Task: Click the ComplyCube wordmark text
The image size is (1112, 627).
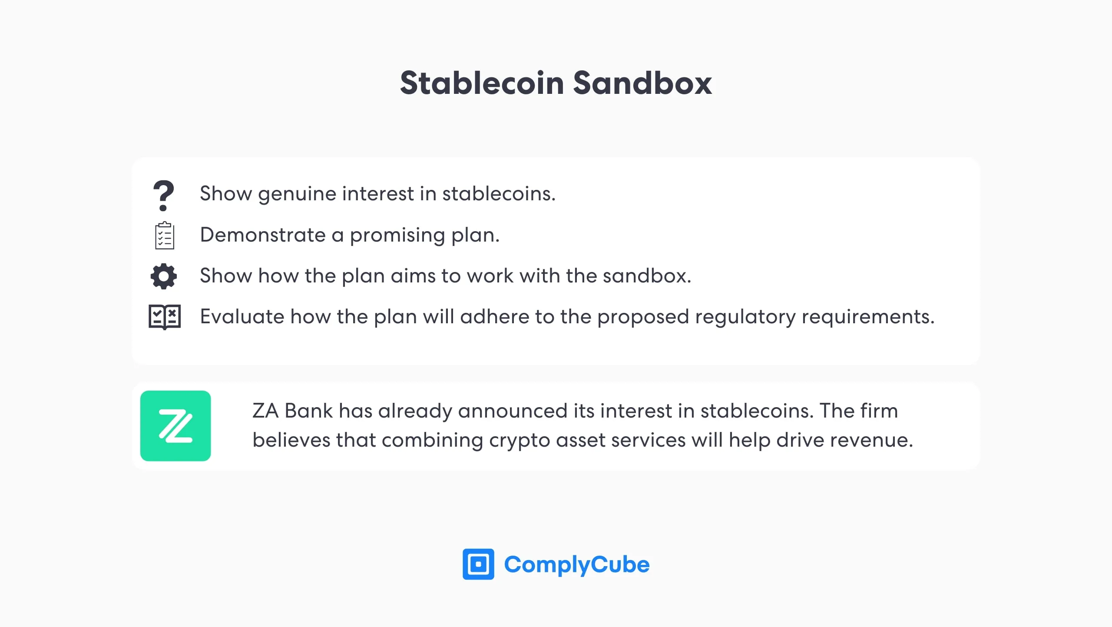Action: tap(576, 564)
